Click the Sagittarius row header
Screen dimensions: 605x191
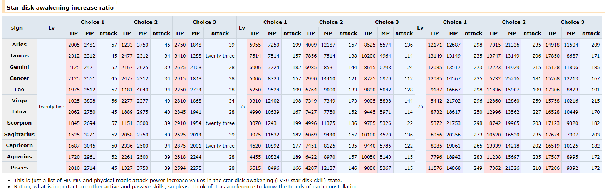click(x=19, y=135)
